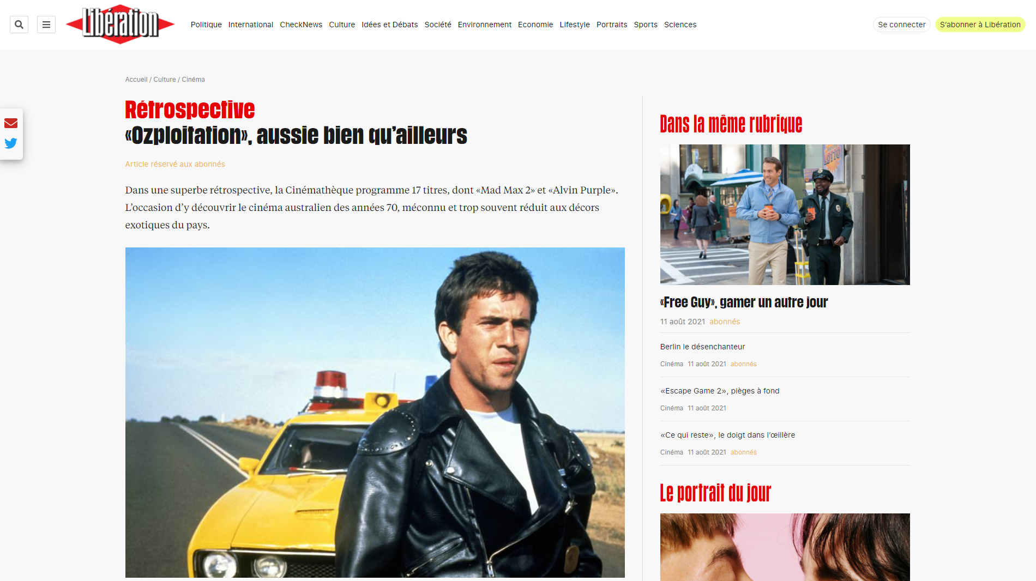
Task: Click Cinéma tag under Ce qui reste
Action: [x=672, y=452]
